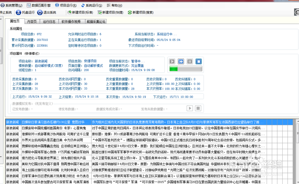Click the pause project icon
The width and height of the screenshot is (299, 184).
190,61
